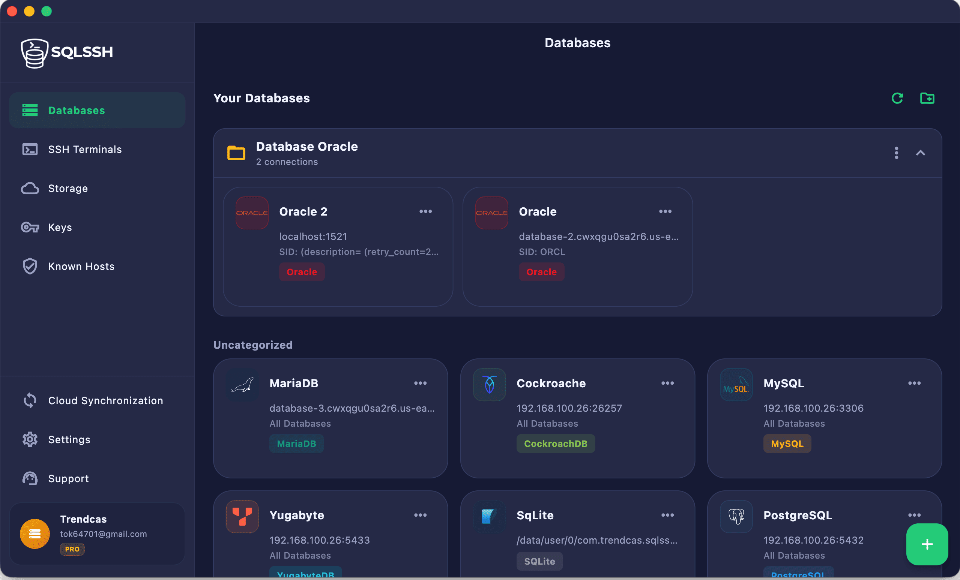Open SSH Terminals in sidebar
This screenshot has height=580, width=960.
[x=97, y=149]
